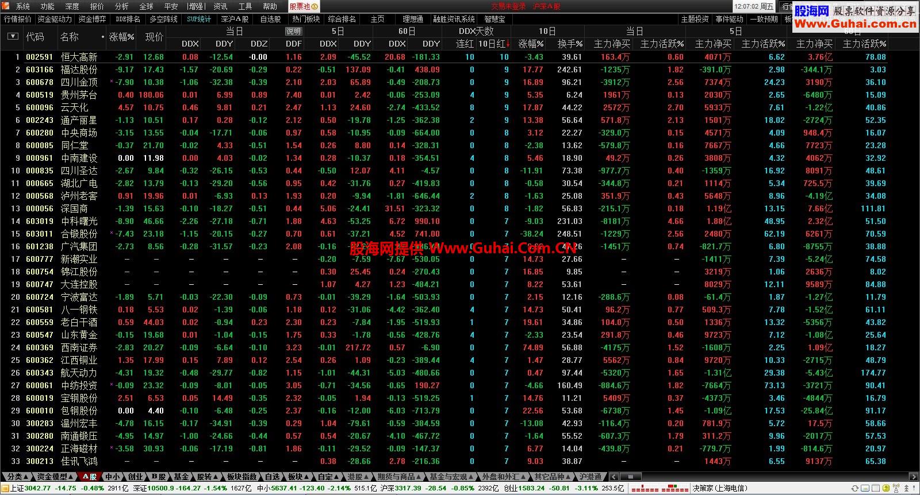Switch to the 资金驱动力 tab
Screen dimensions: 920x495
point(55,19)
